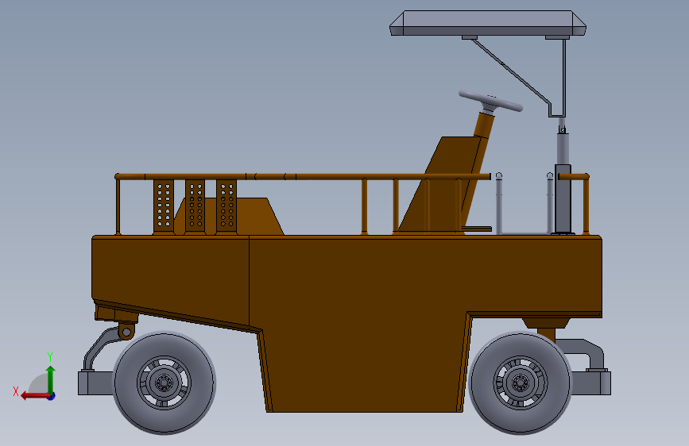Screen dimensions: 689x446
Task: Select the brown steering column below the wheel
Action: click(484, 125)
